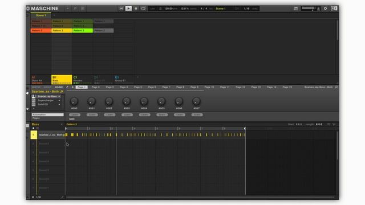365x205 pixels.
Task: Select group C1 Rhodes
Action: pos(82,79)
